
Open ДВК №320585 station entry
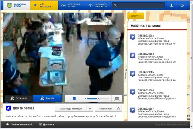pos(157,76)
